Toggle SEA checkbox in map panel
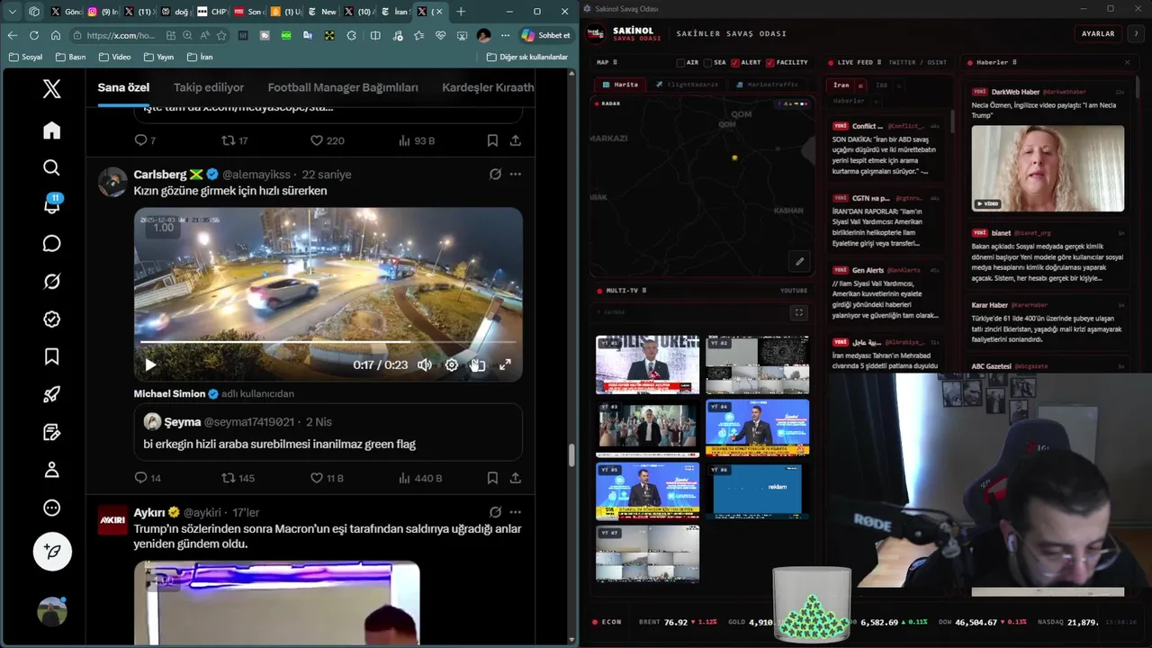This screenshot has height=648, width=1152. pos(706,63)
